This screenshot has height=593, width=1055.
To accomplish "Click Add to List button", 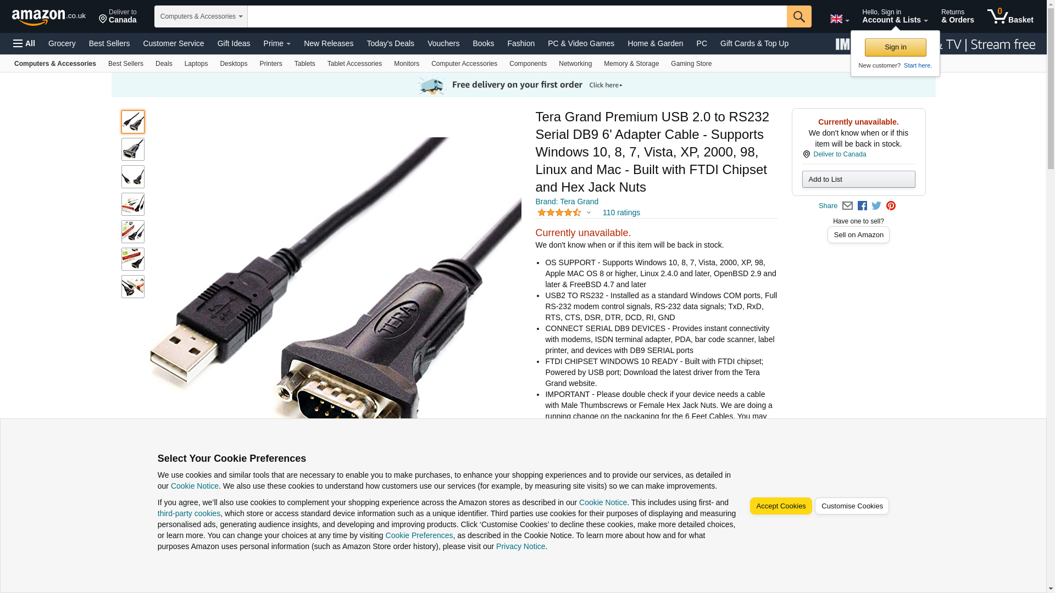I will (858, 180).
